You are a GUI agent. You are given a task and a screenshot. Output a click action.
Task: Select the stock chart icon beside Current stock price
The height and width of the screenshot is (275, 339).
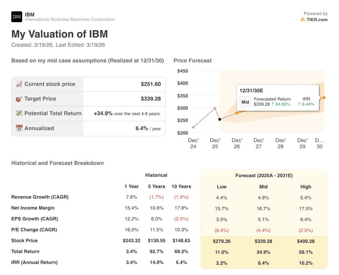pos(19,84)
